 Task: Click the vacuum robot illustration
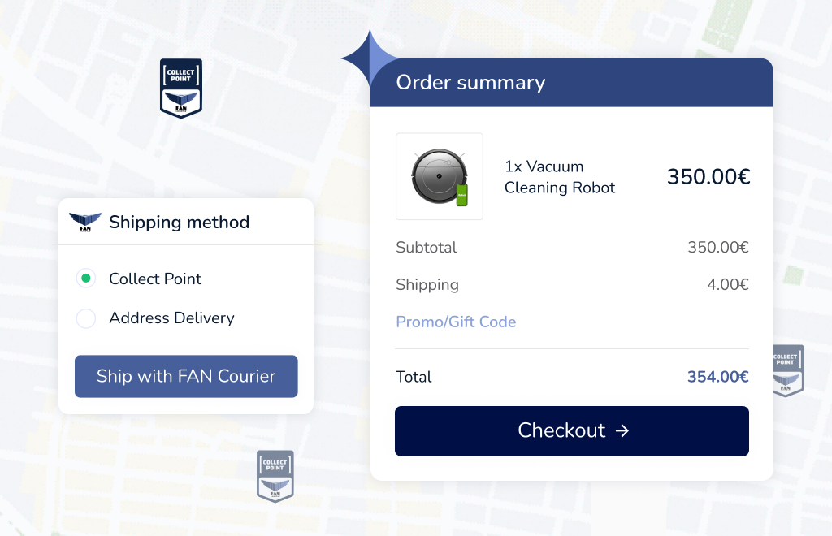439,175
